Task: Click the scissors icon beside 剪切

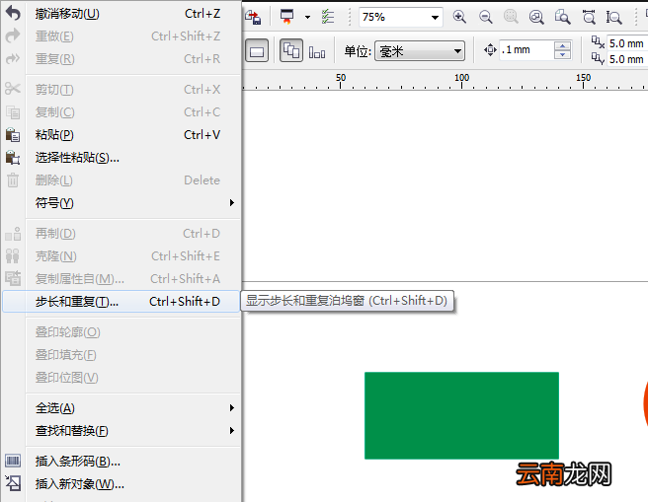Action: [x=13, y=89]
